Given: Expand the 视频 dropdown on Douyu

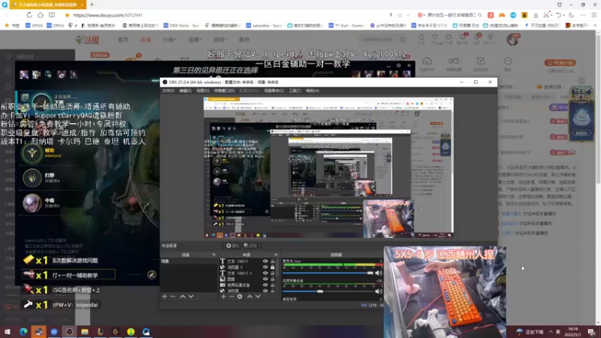Looking at the screenshot, I should coord(195,40).
